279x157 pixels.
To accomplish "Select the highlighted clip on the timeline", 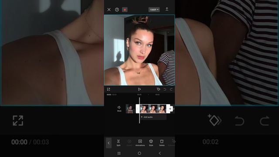I will pos(153,109).
